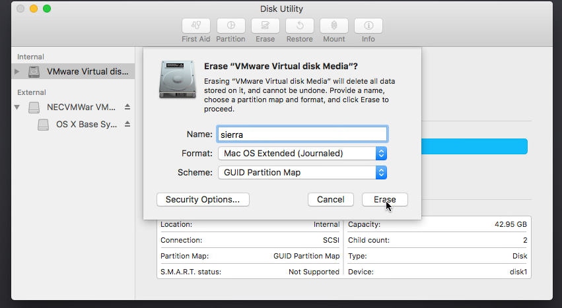The width and height of the screenshot is (562, 308).
Task: Open the Info toolbar icon
Action: click(369, 26)
